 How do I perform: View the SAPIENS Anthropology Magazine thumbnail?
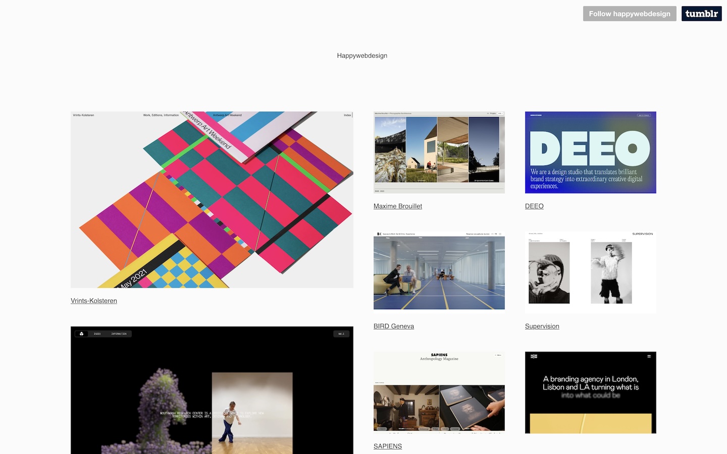(x=439, y=392)
